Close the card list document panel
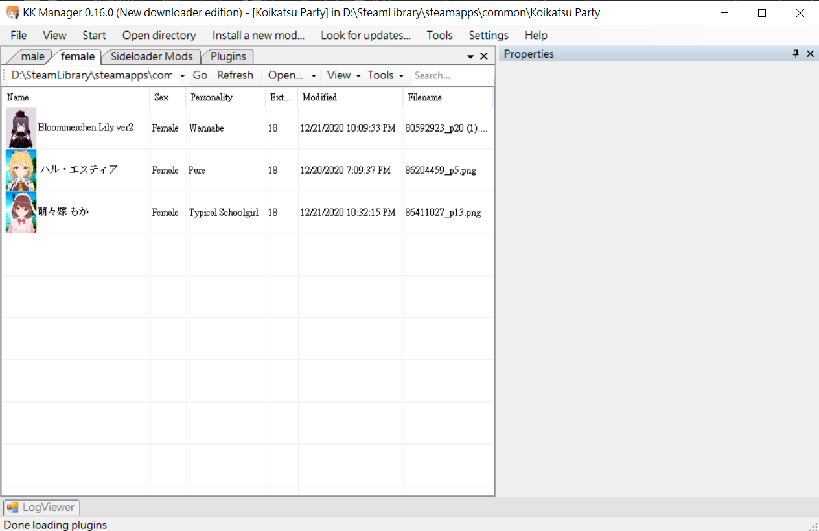This screenshot has width=819, height=531. [483, 56]
